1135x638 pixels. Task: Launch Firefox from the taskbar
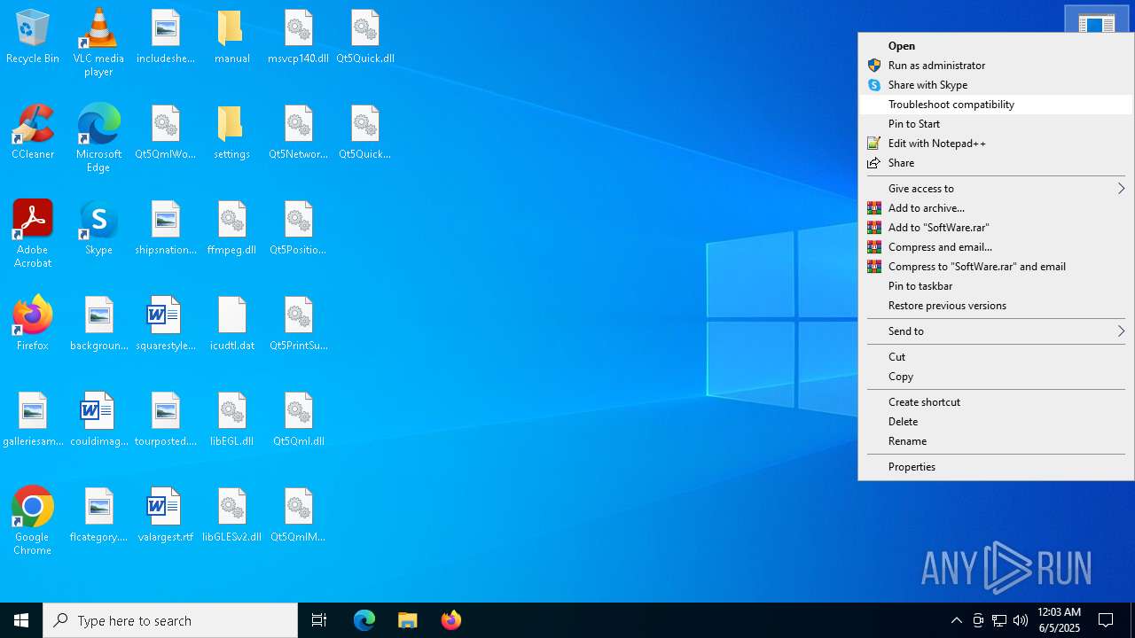451,620
